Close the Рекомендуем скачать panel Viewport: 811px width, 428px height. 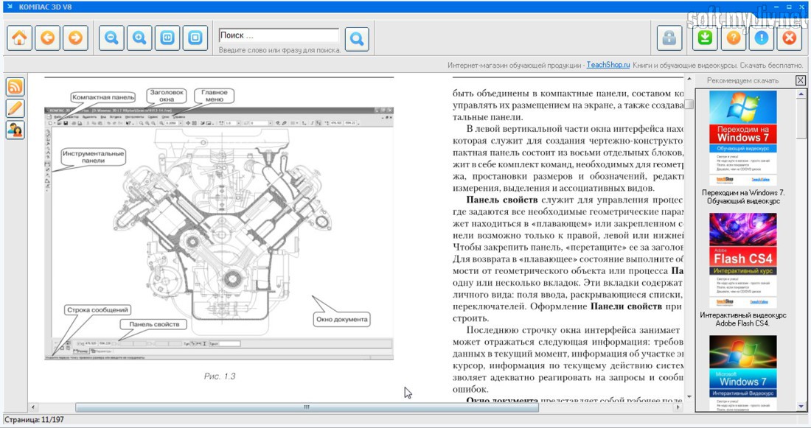800,80
